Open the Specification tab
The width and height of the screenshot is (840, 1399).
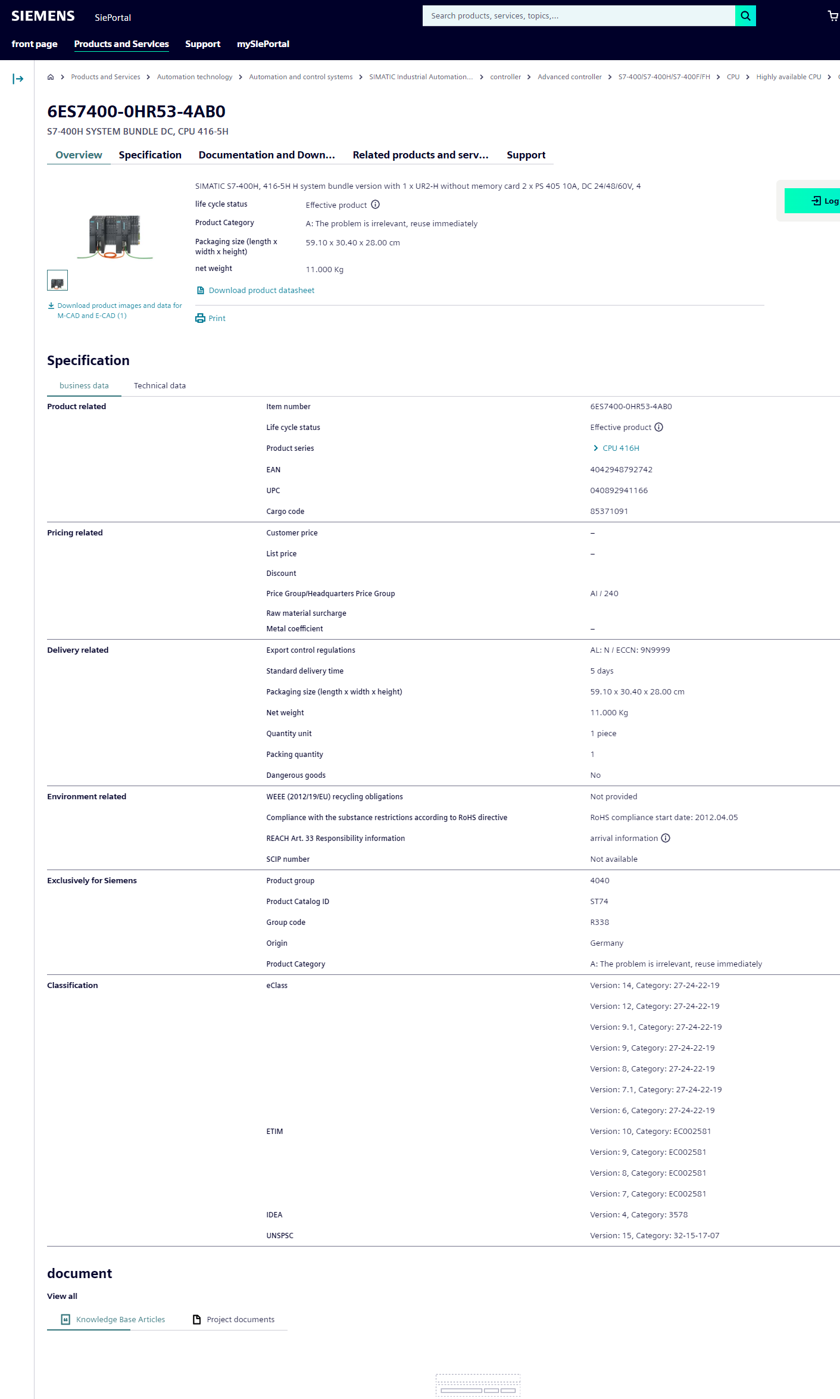pos(150,155)
